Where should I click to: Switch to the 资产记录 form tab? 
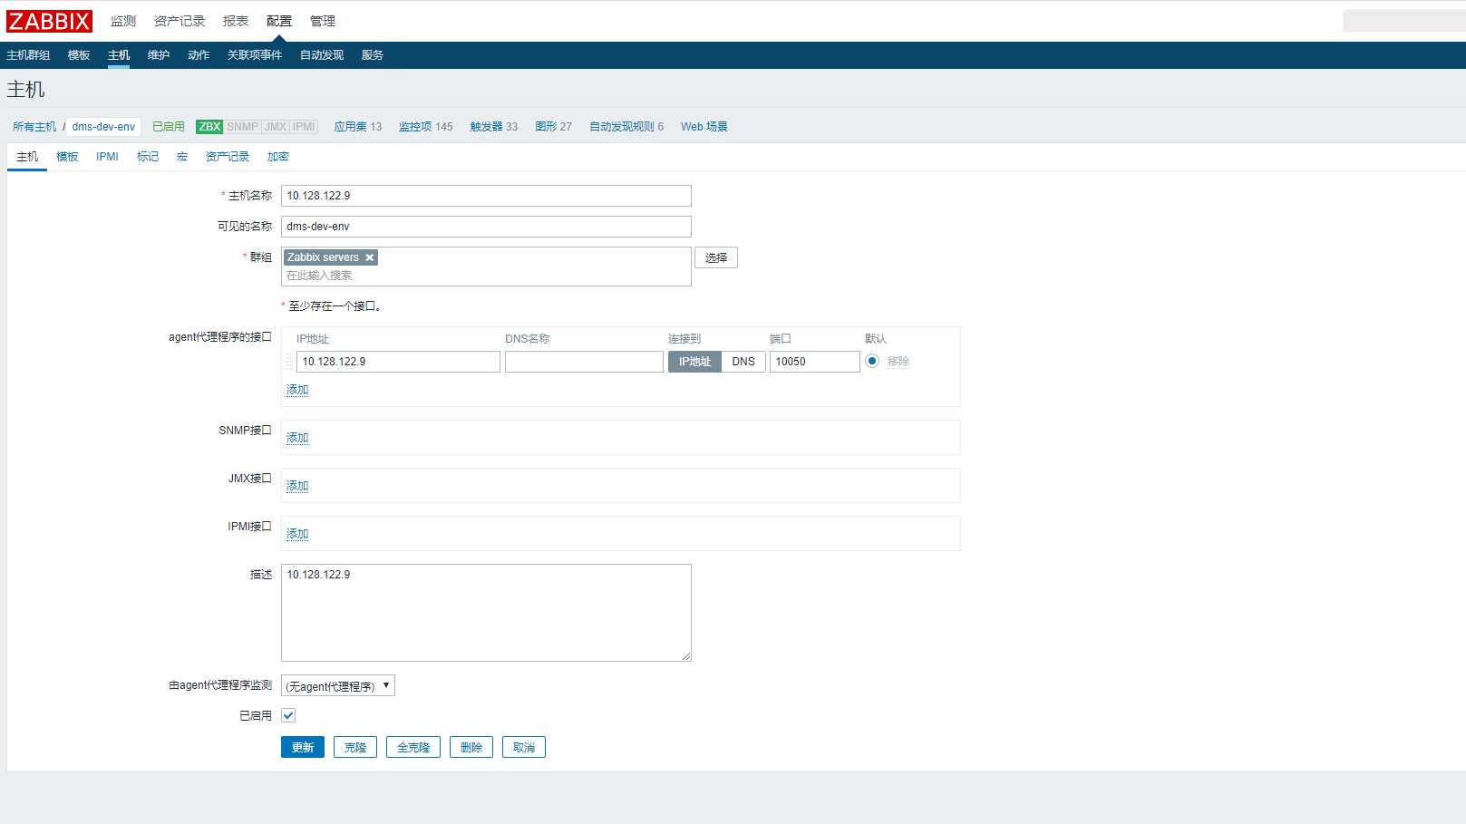click(228, 157)
